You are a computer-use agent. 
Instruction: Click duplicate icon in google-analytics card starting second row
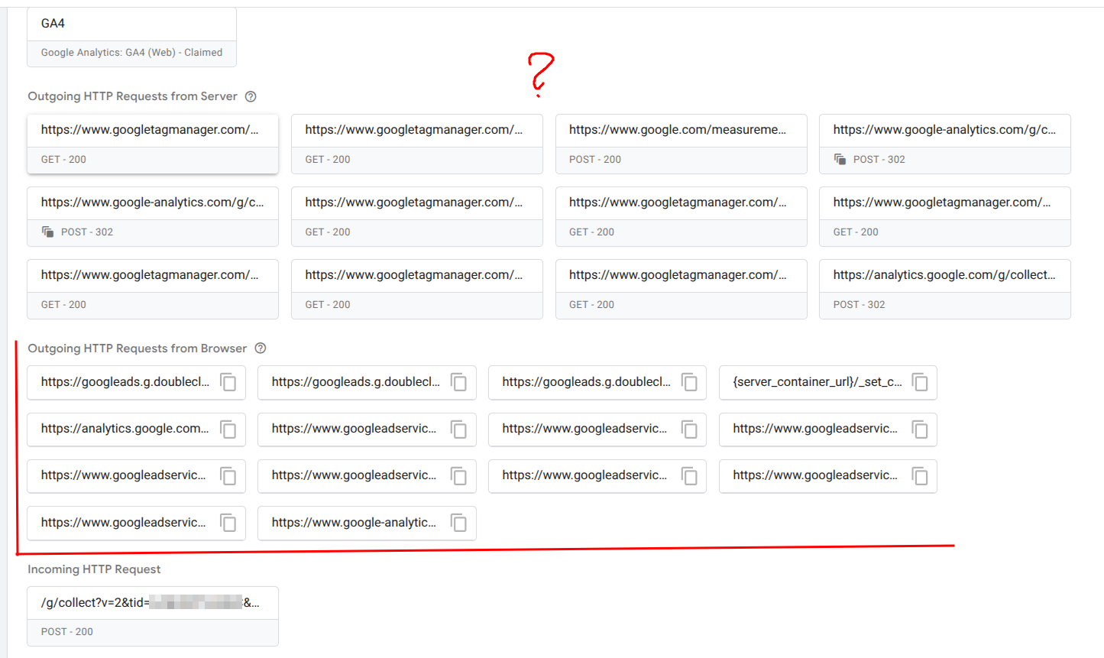(x=48, y=232)
